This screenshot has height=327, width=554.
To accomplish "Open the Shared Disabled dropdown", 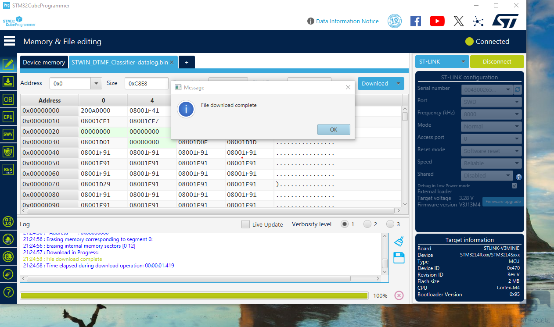I will 487,175.
